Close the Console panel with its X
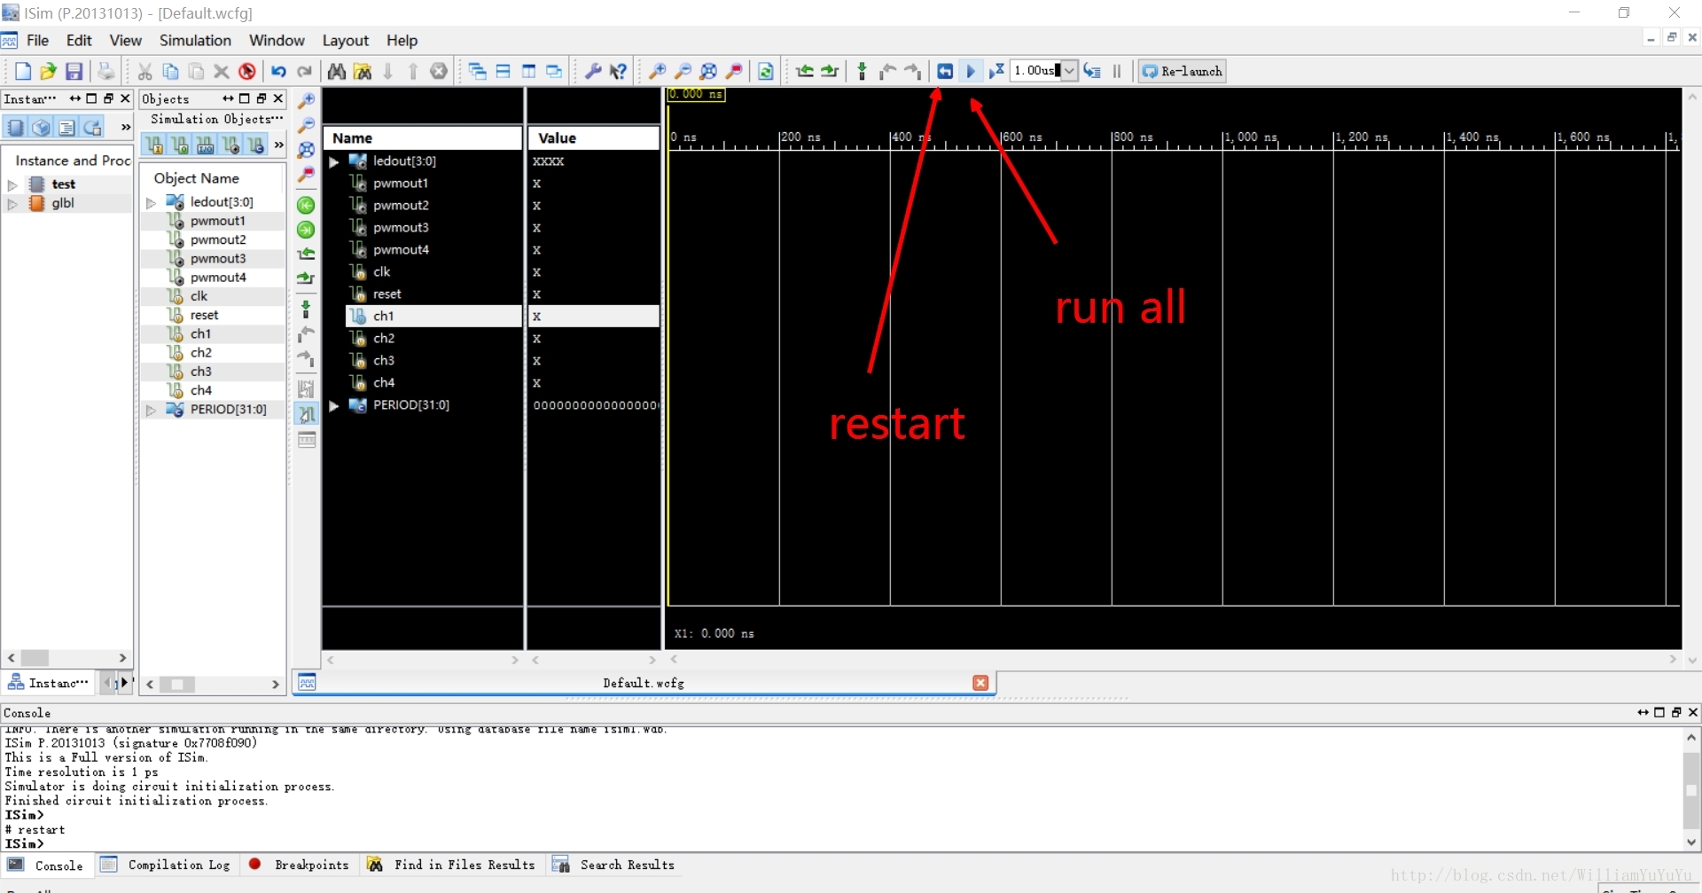Screen dimensions: 1702x893 click(x=1693, y=712)
